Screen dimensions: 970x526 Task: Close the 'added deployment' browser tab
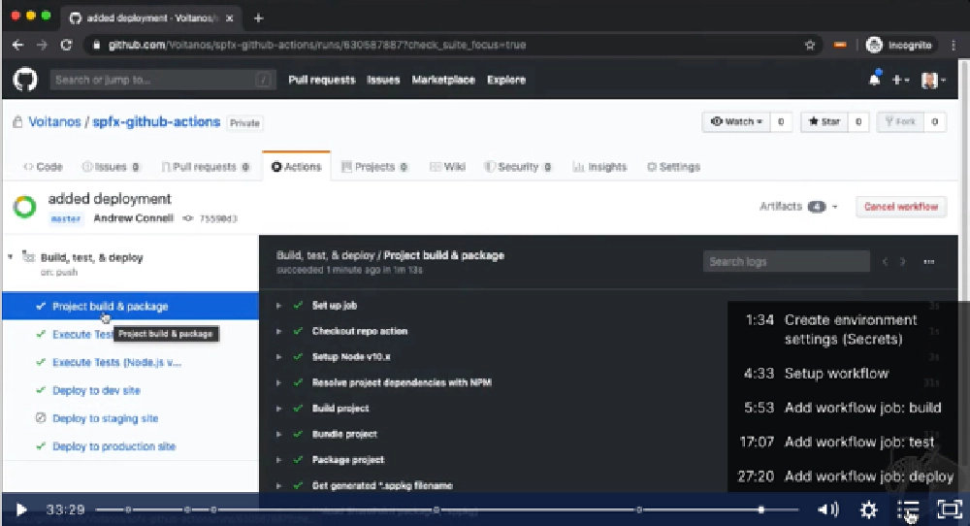click(x=230, y=17)
